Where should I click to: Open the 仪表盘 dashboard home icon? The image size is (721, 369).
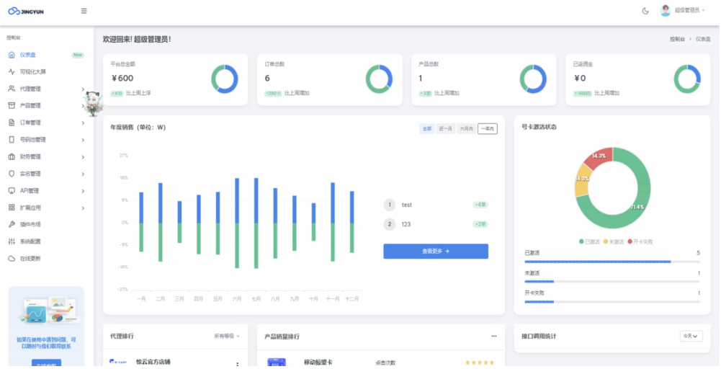coord(12,55)
